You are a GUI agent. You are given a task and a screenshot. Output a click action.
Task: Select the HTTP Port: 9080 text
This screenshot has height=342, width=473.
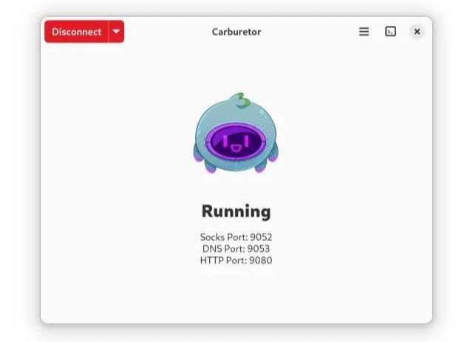click(236, 260)
